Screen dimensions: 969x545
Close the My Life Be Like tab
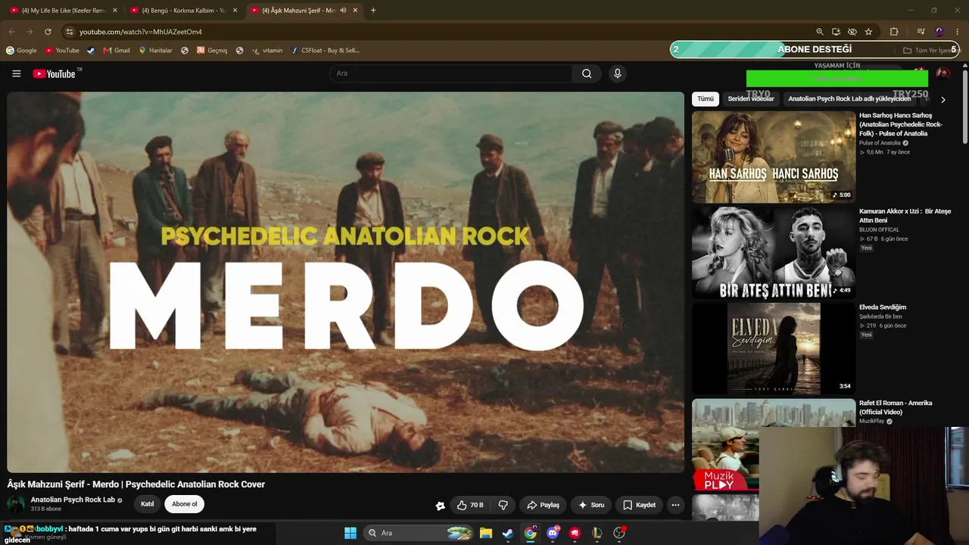[115, 11]
